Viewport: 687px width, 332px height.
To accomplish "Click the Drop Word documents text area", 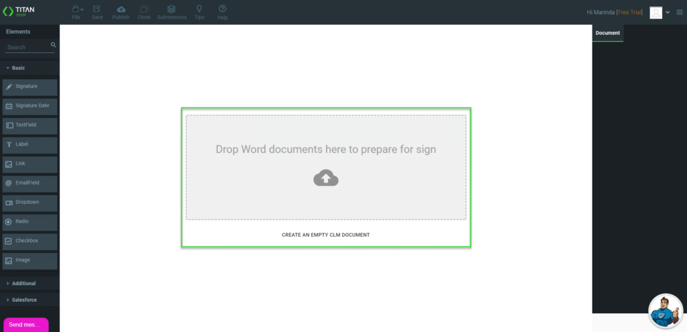I will [326, 150].
